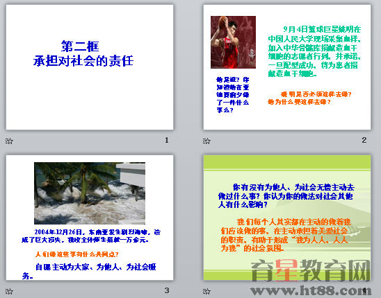The width and height of the screenshot is (381, 298).
Task: Click slide number 2 label
Action: click(364, 140)
